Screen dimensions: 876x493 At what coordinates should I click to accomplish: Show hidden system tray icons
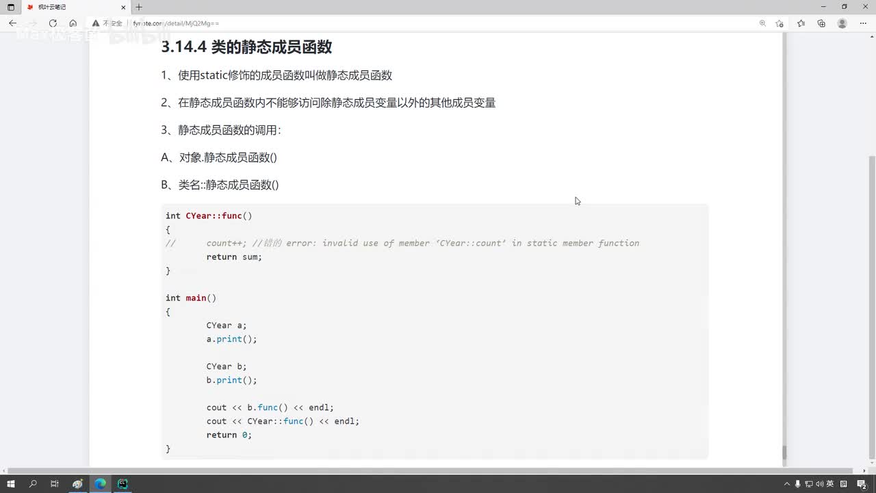(x=787, y=484)
